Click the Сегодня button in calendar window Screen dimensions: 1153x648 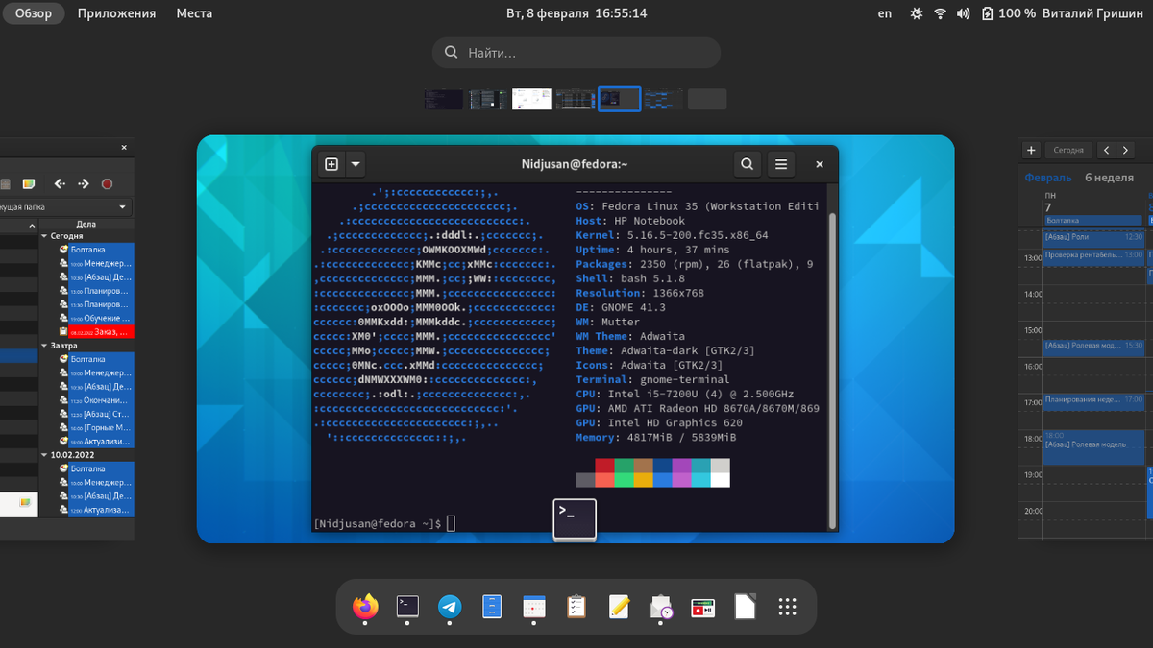[x=1068, y=150]
